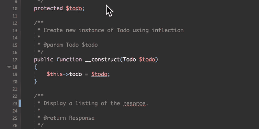Screen dimensions: 259x129
Task: Click the word inflection in comment
Action: coord(168,30)
